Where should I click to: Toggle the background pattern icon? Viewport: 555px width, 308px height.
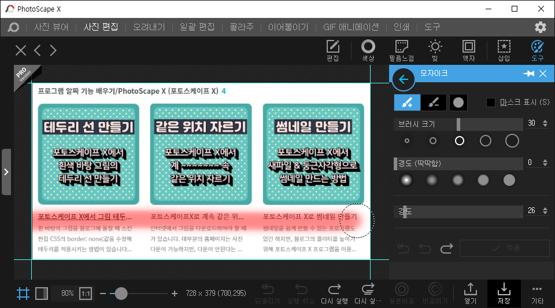(42, 294)
